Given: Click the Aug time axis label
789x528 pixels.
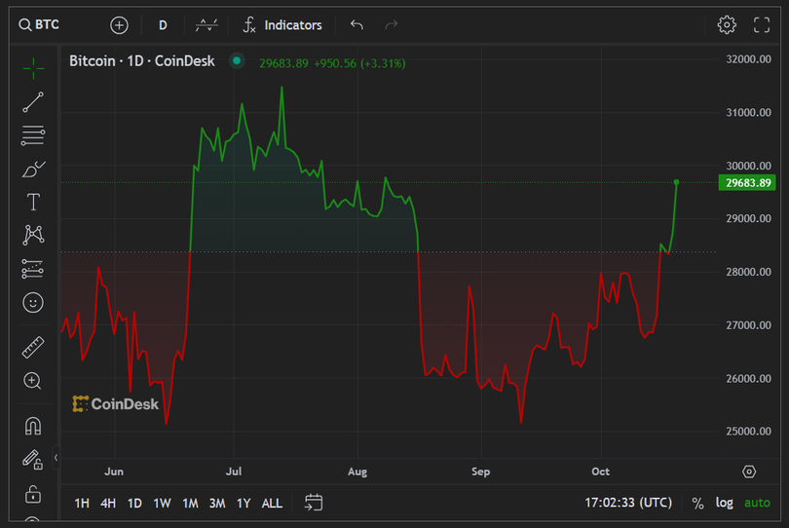Looking at the screenshot, I should [x=357, y=471].
